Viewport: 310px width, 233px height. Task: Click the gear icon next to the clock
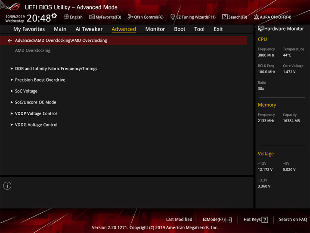pos(54,16)
